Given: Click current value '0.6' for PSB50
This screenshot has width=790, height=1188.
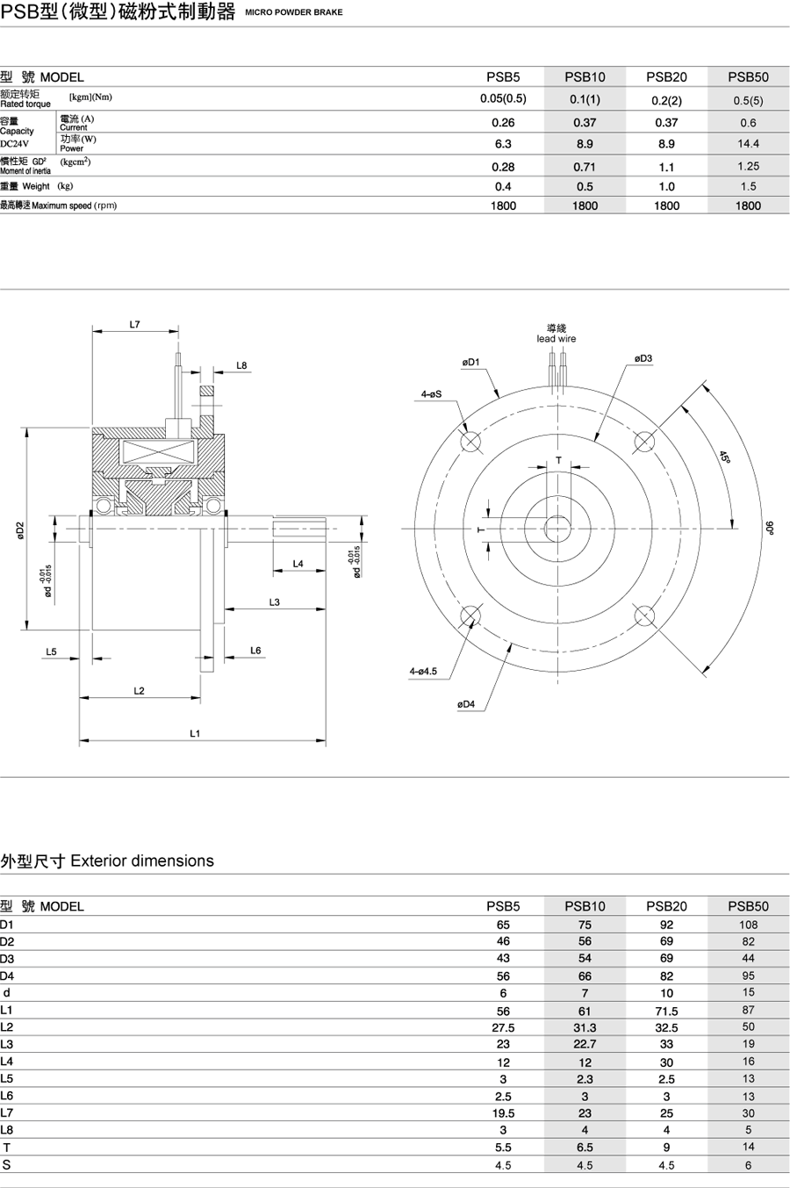Looking at the screenshot, I should [748, 123].
